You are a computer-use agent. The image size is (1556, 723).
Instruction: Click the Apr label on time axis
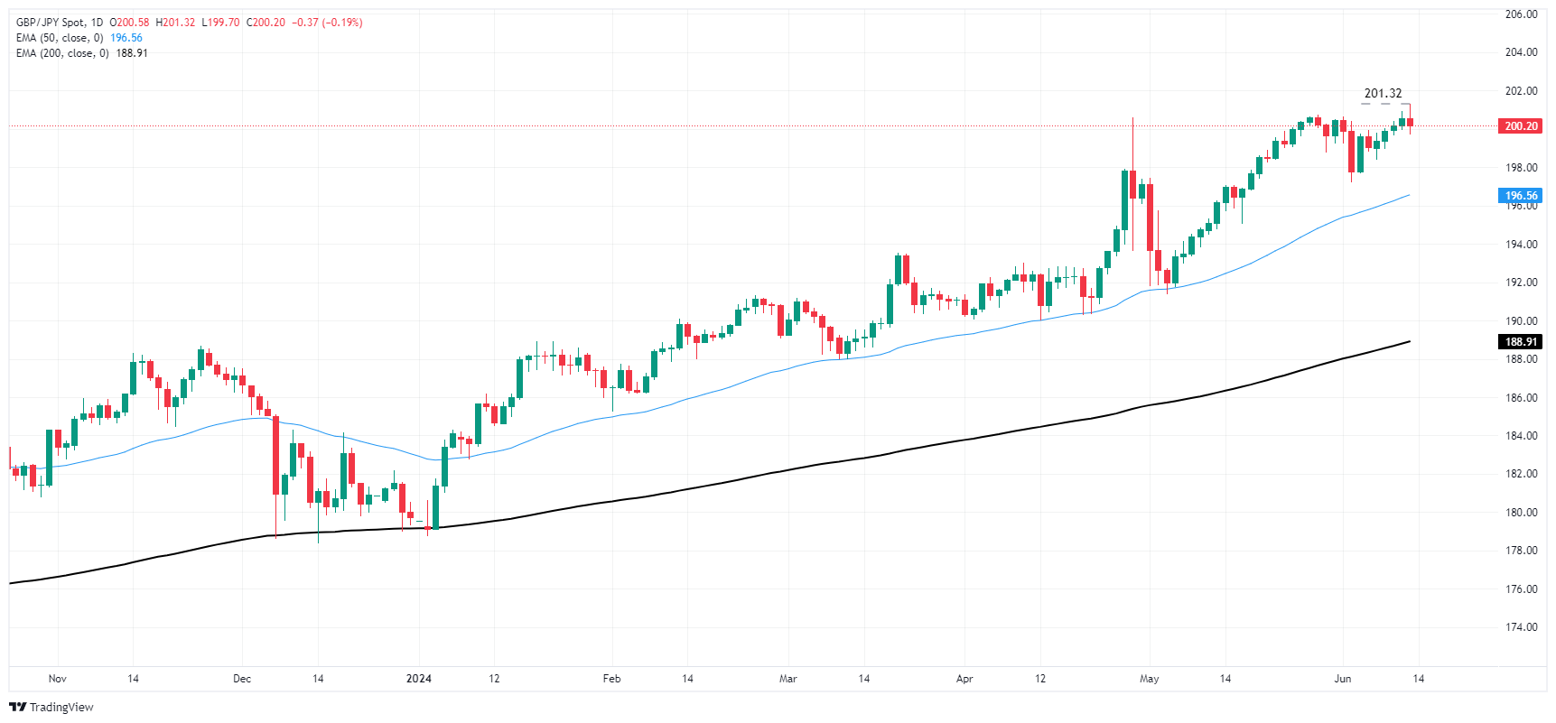964,679
